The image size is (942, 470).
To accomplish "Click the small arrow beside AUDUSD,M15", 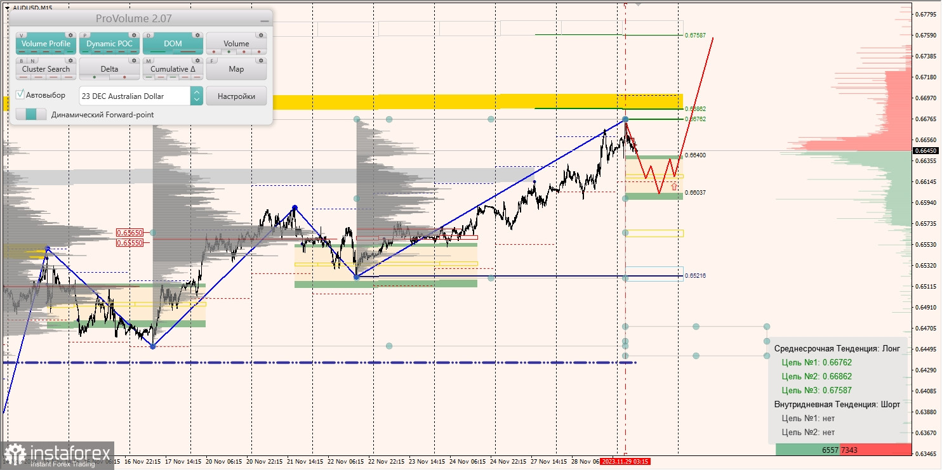I will pyautogui.click(x=7, y=8).
